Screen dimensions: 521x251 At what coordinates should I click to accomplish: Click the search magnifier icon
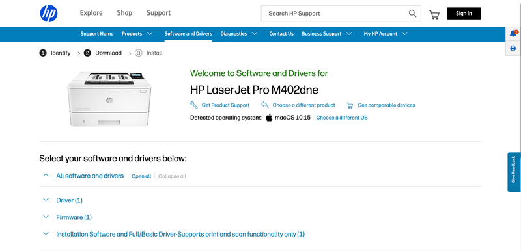pos(412,13)
